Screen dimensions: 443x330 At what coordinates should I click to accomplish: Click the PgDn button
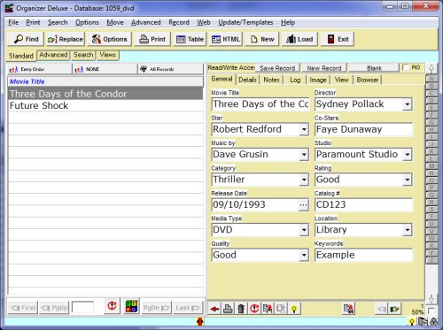pos(157,308)
